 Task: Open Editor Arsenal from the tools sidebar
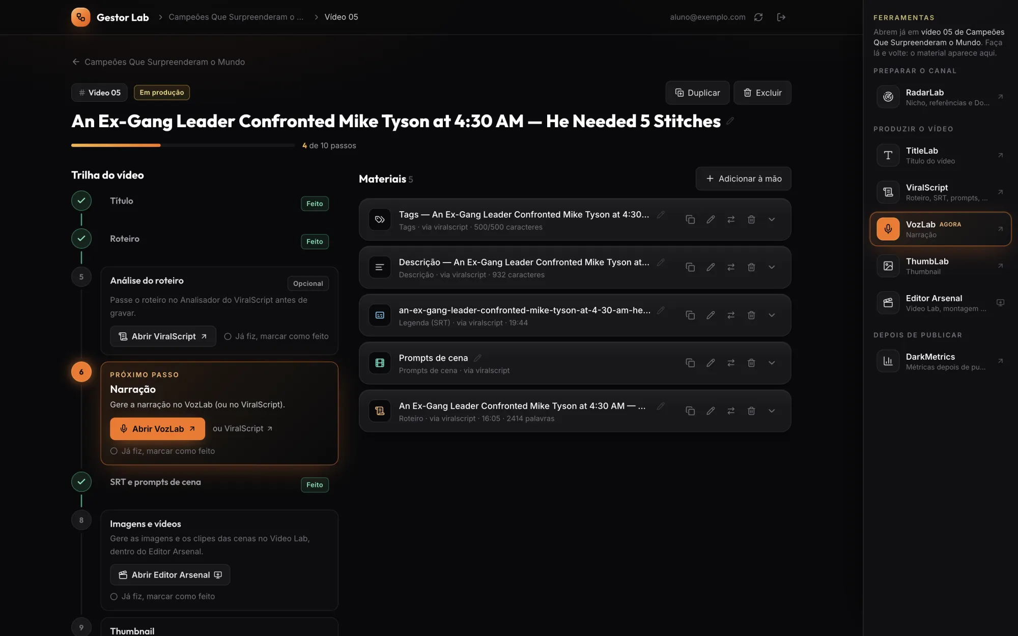point(941,303)
